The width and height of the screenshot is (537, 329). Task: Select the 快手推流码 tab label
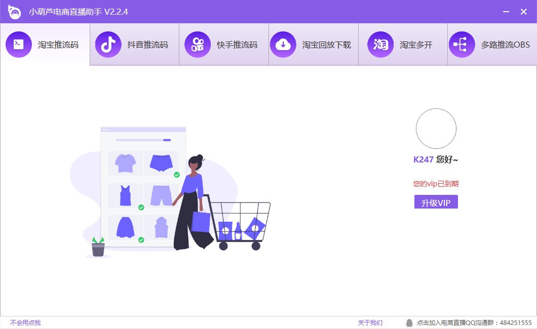pos(237,45)
